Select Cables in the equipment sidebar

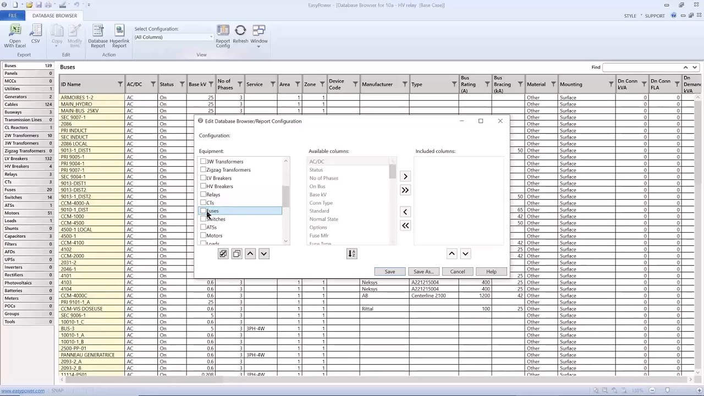[28, 104]
